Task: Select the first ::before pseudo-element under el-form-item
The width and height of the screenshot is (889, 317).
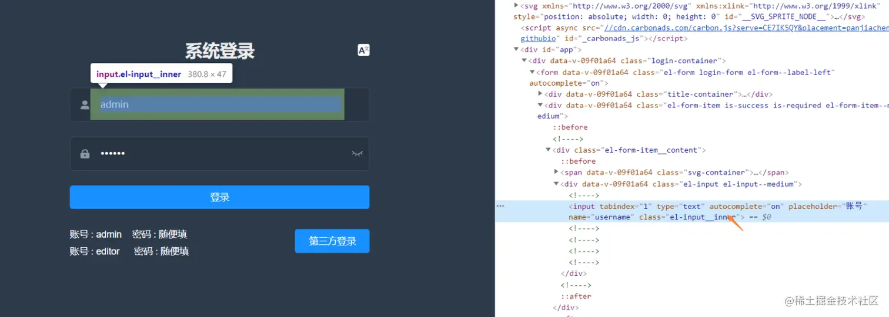Action: click(570, 127)
